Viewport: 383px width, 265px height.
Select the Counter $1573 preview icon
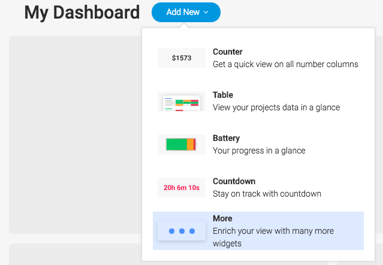point(182,58)
